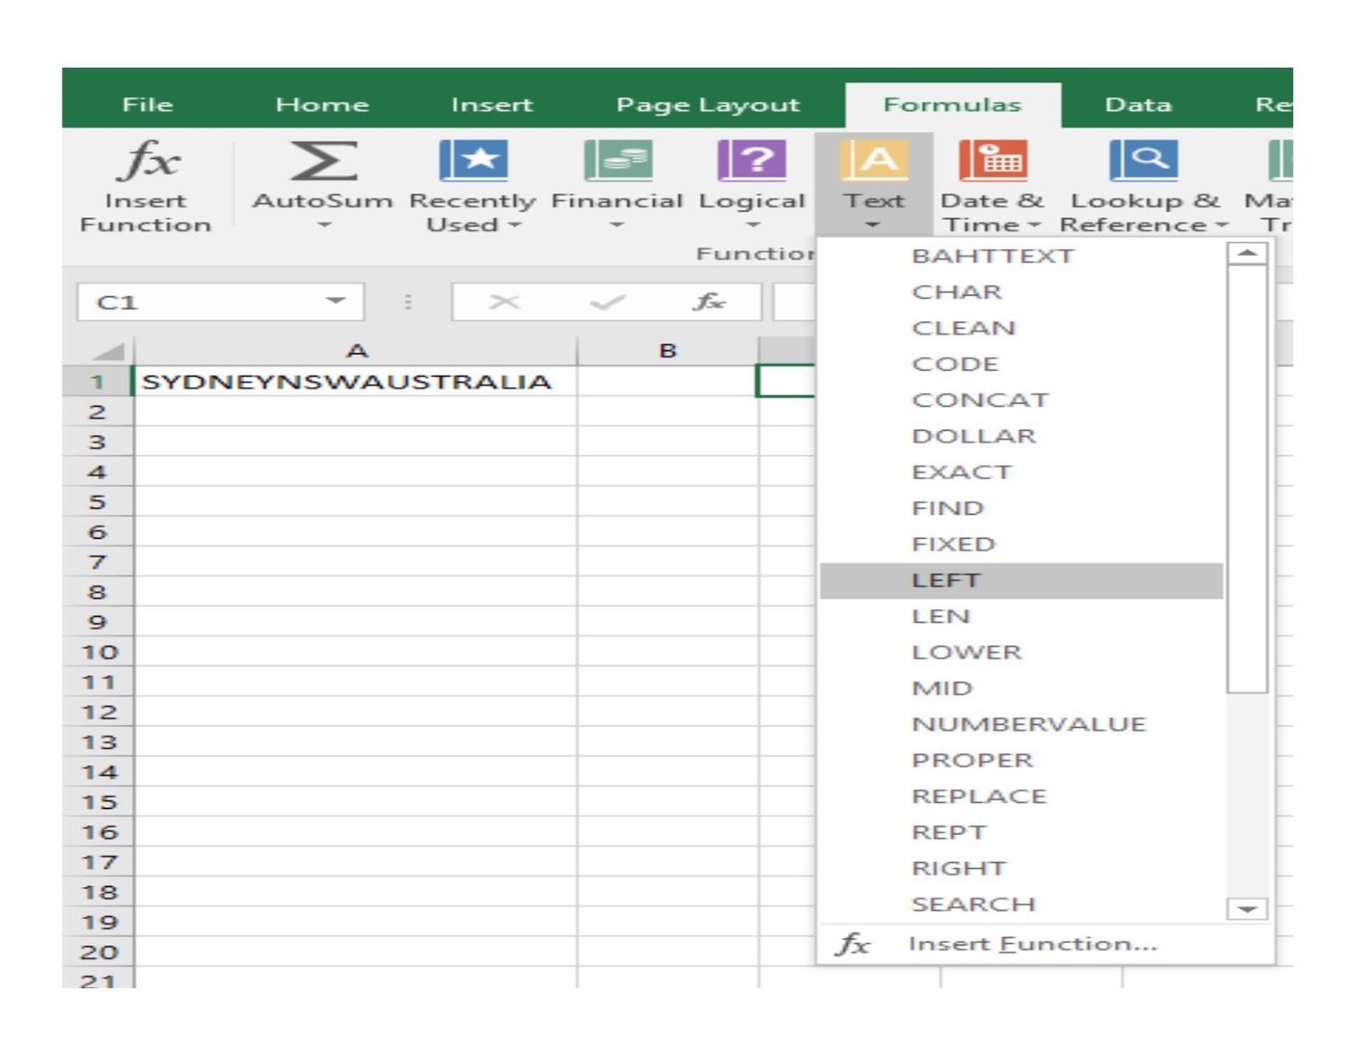Open the Recently Used dropdown arrow
Image resolution: width=1360 pixels, height=1050 pixels.
[516, 225]
